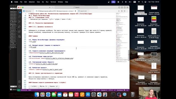Click the link plots/lv_ode/lv_derivatives.png
The width and height of the screenshot is (176, 99).
51,53
